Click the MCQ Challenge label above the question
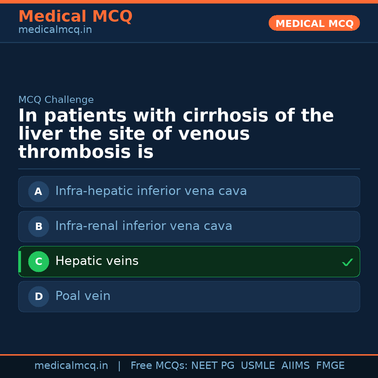378x378 pixels. (56, 100)
